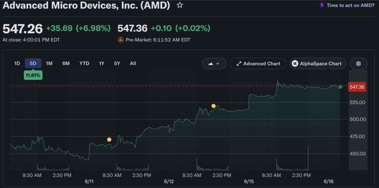Click the 6/11 date label
This screenshot has height=188, width=379.
coord(89,181)
